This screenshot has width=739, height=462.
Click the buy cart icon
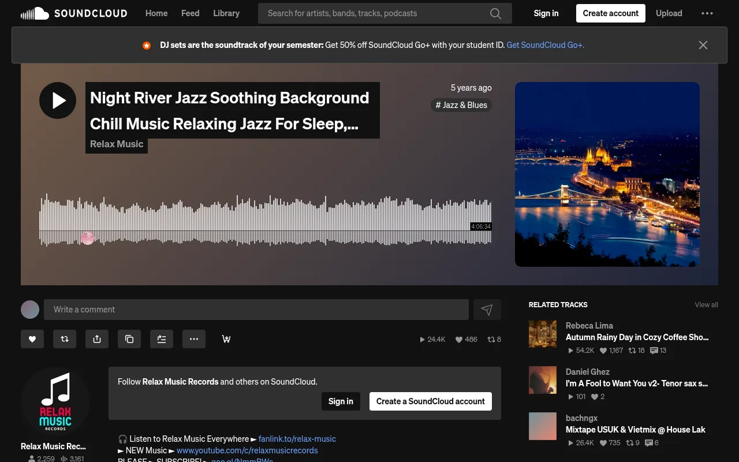226,339
